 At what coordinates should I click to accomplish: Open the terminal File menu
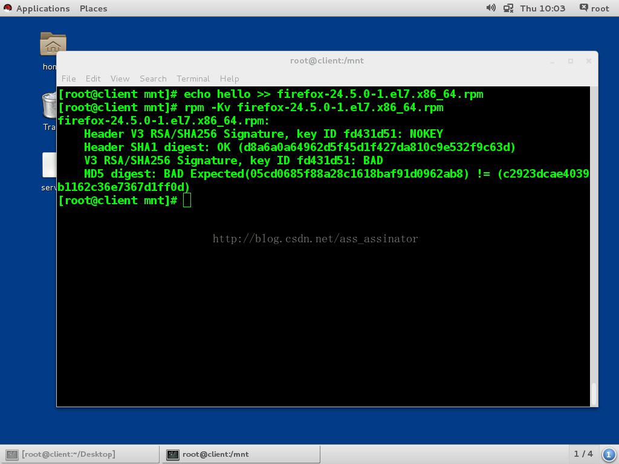[69, 79]
